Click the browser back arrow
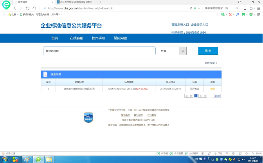The image size is (263, 163). [15, 8]
